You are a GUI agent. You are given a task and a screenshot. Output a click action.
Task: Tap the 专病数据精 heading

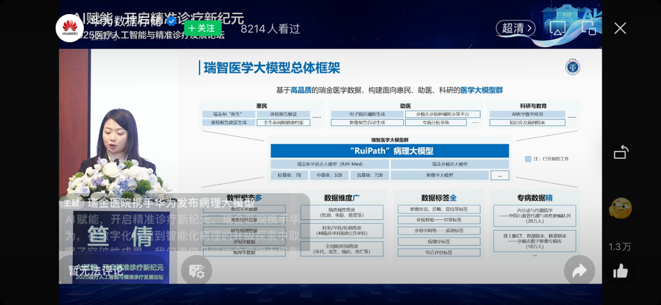pyautogui.click(x=534, y=197)
